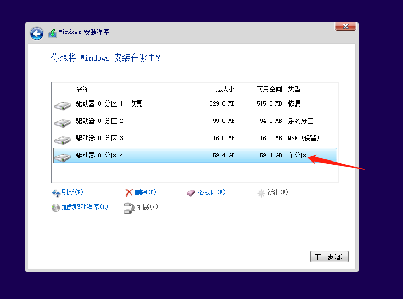Click the refresh arrows icon

pos(56,193)
